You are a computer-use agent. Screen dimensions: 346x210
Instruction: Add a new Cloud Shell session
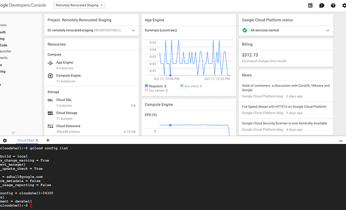[48, 140]
